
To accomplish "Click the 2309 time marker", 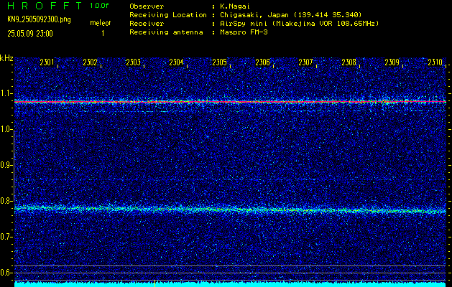I will point(392,62).
